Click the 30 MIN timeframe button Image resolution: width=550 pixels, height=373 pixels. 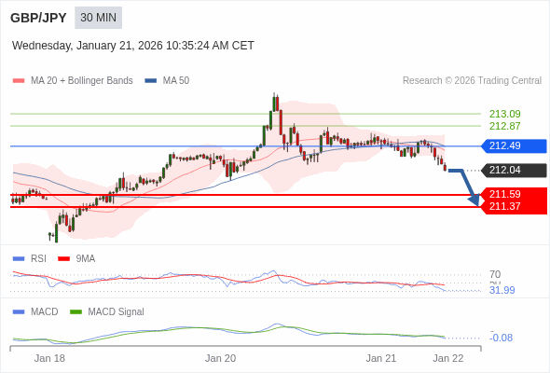[98, 18]
